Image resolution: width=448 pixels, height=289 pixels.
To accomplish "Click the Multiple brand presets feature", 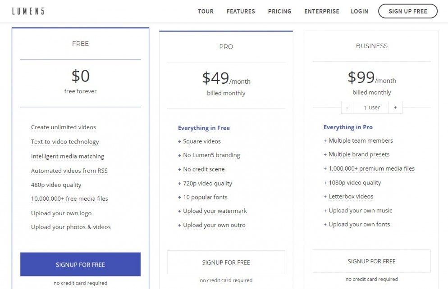I will pos(359,154).
